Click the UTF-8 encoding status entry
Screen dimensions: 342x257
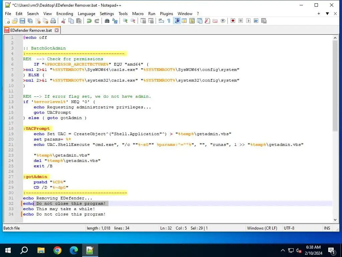pyautogui.click(x=289, y=228)
